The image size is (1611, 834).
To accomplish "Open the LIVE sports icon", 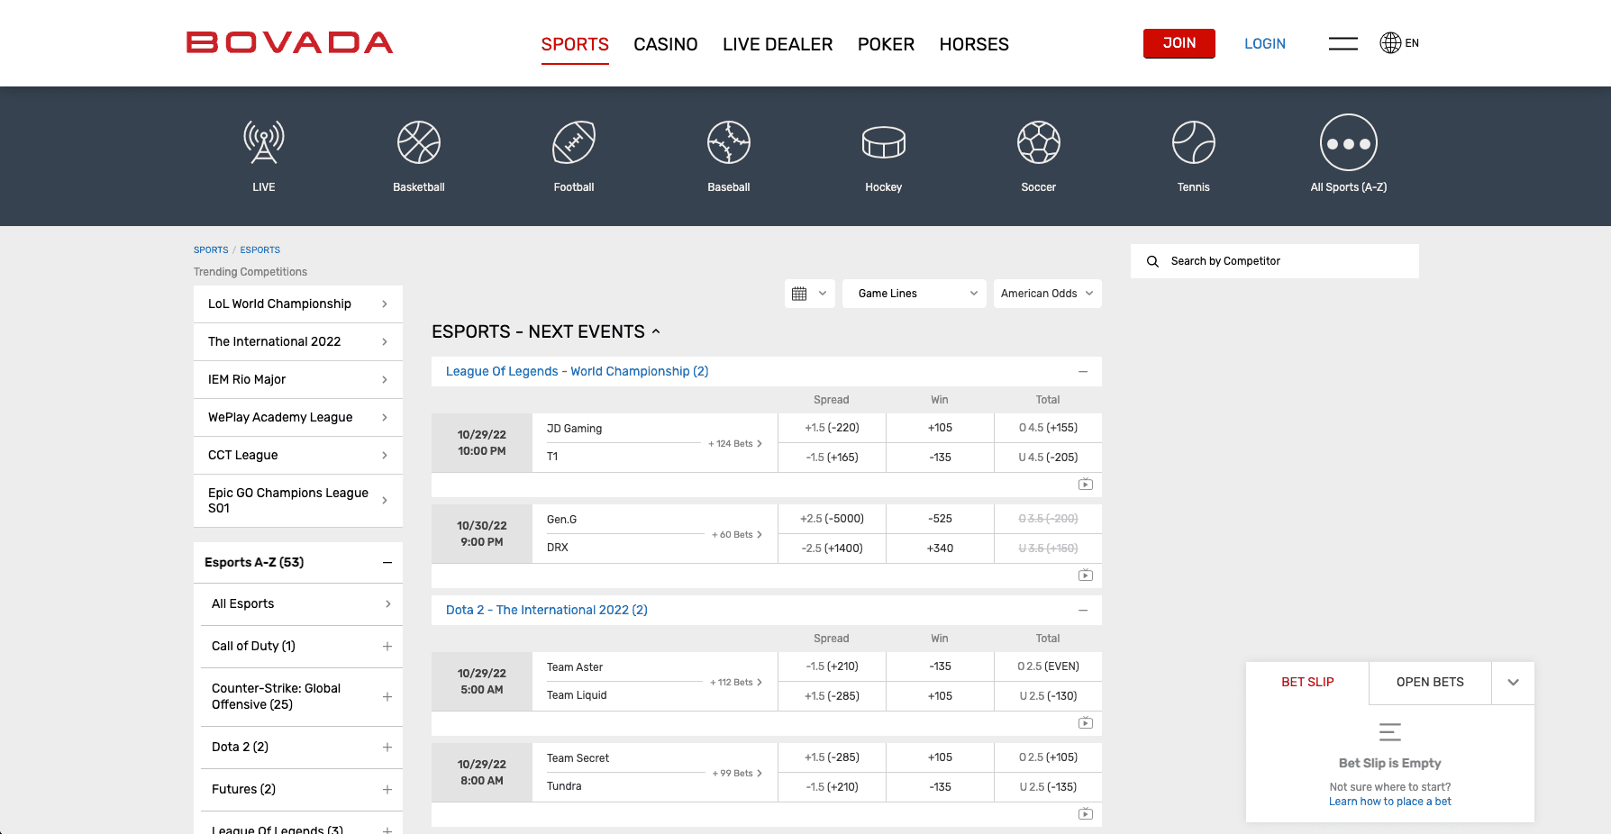I will pos(264,142).
